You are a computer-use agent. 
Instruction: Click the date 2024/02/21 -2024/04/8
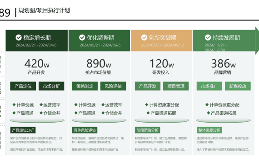point(36,45)
